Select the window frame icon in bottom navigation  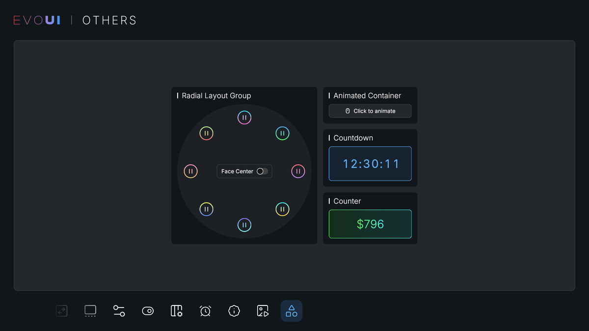click(x=90, y=311)
